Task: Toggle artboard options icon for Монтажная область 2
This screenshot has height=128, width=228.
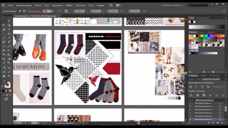Action: [220, 106]
